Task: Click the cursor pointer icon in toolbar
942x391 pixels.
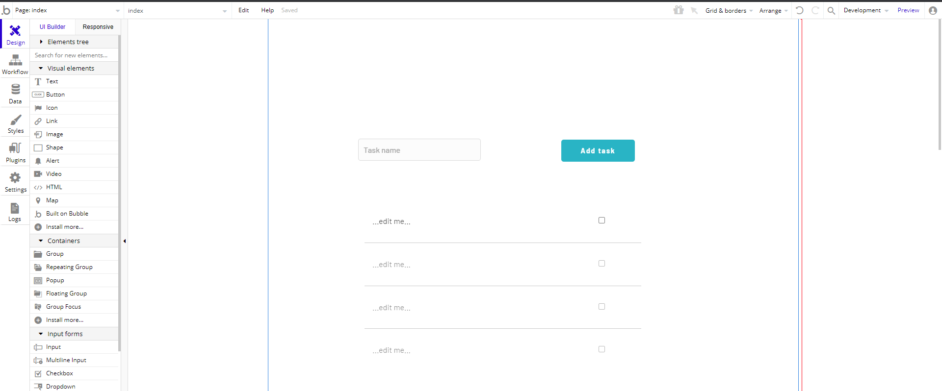Action: coord(694,10)
